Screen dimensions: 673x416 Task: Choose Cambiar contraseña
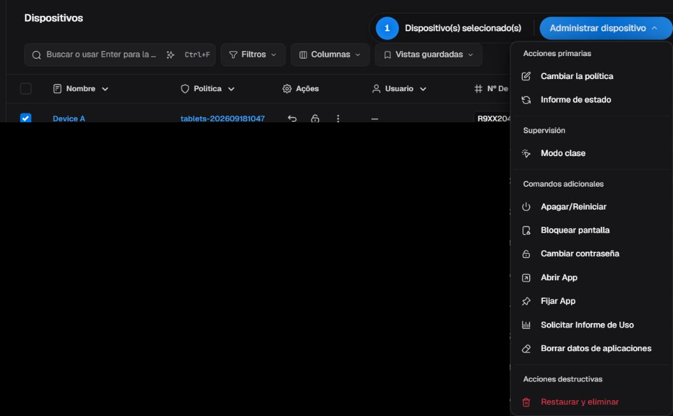(x=591, y=254)
